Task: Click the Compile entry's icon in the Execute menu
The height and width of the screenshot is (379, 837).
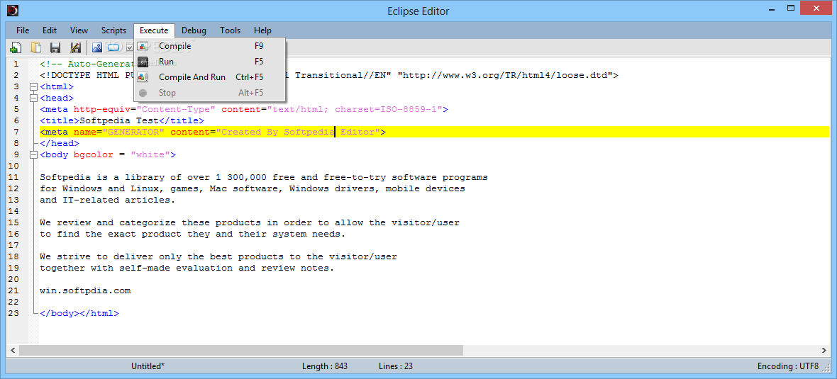Action: [143, 46]
